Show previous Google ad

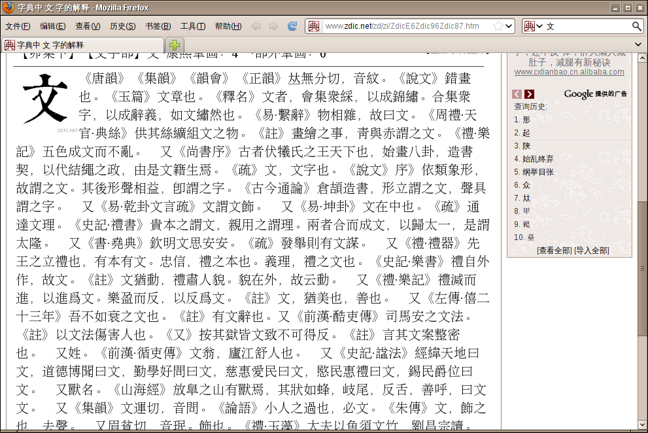[x=517, y=94]
